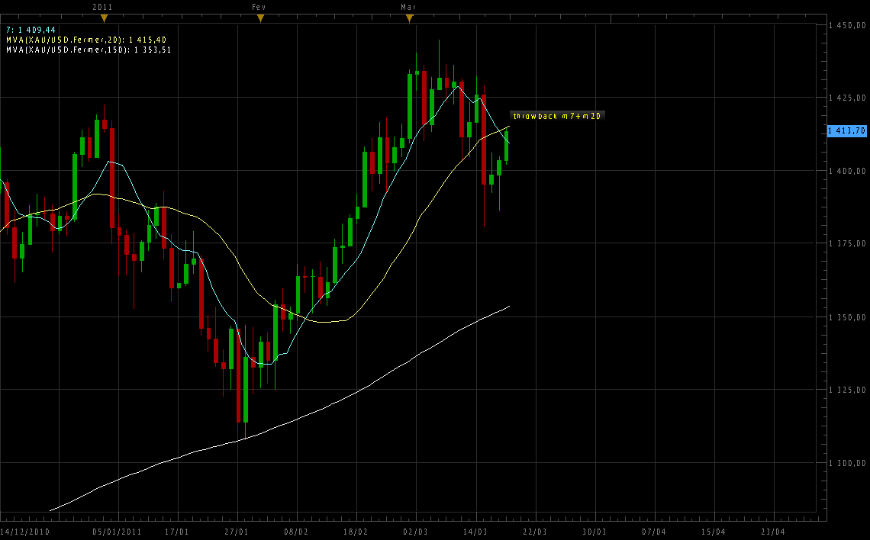The image size is (870, 540).
Task: Click the 27/01 date axis label
Action: click(237, 531)
